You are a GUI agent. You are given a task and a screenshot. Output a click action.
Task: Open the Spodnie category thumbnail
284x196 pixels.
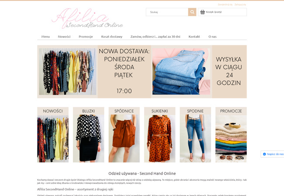195,135
